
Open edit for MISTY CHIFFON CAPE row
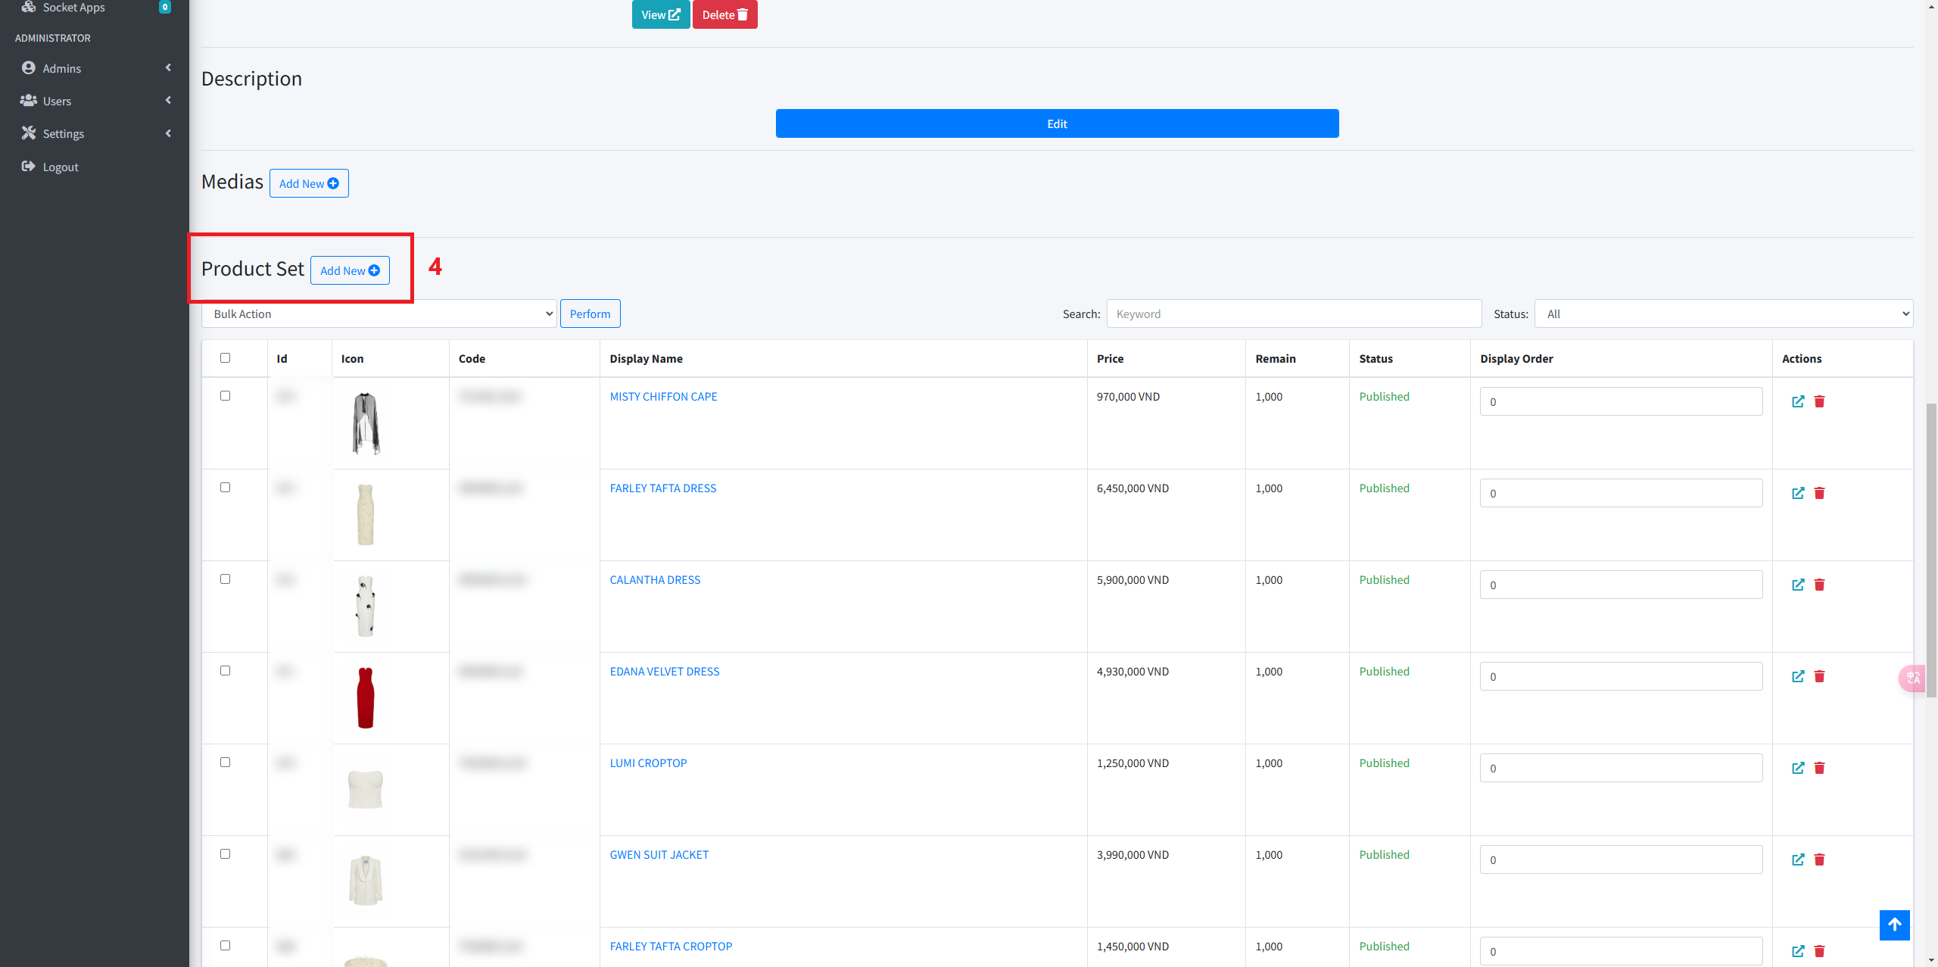tap(1798, 401)
